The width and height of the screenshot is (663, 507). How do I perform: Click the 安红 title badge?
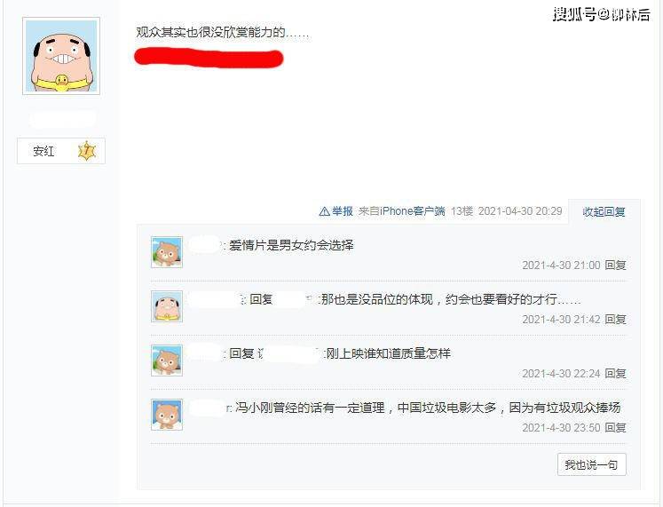point(61,151)
